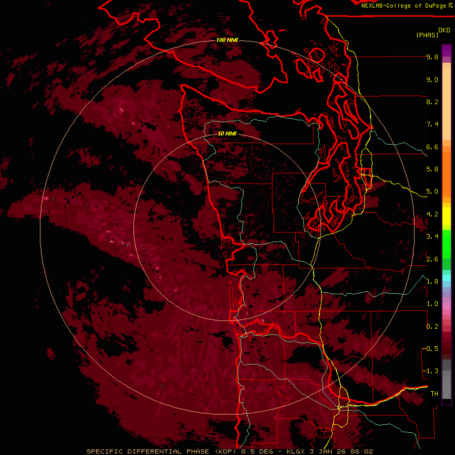455x455 pixels.
Task: Click the 5.8 value on the color scale
Action: tap(432, 169)
